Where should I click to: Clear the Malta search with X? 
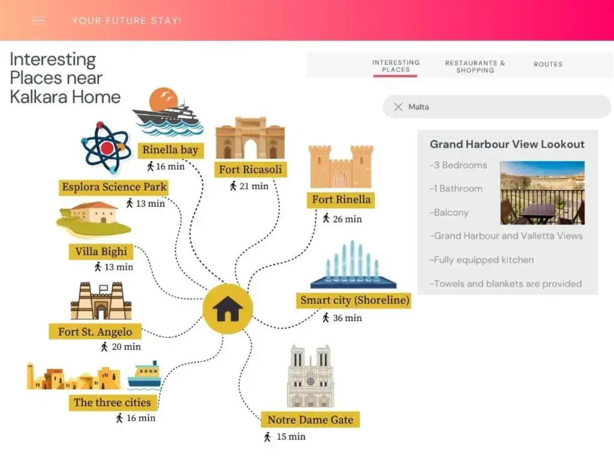pyautogui.click(x=398, y=107)
